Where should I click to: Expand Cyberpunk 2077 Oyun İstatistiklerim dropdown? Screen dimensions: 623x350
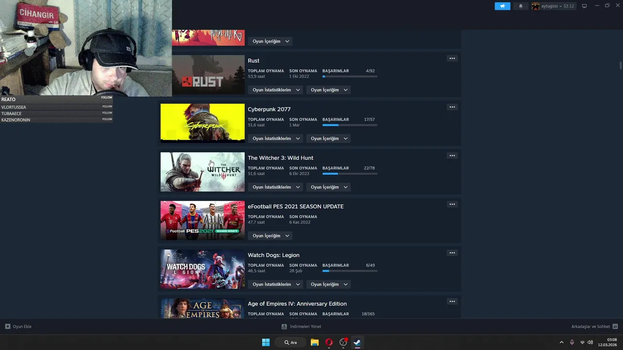point(275,139)
